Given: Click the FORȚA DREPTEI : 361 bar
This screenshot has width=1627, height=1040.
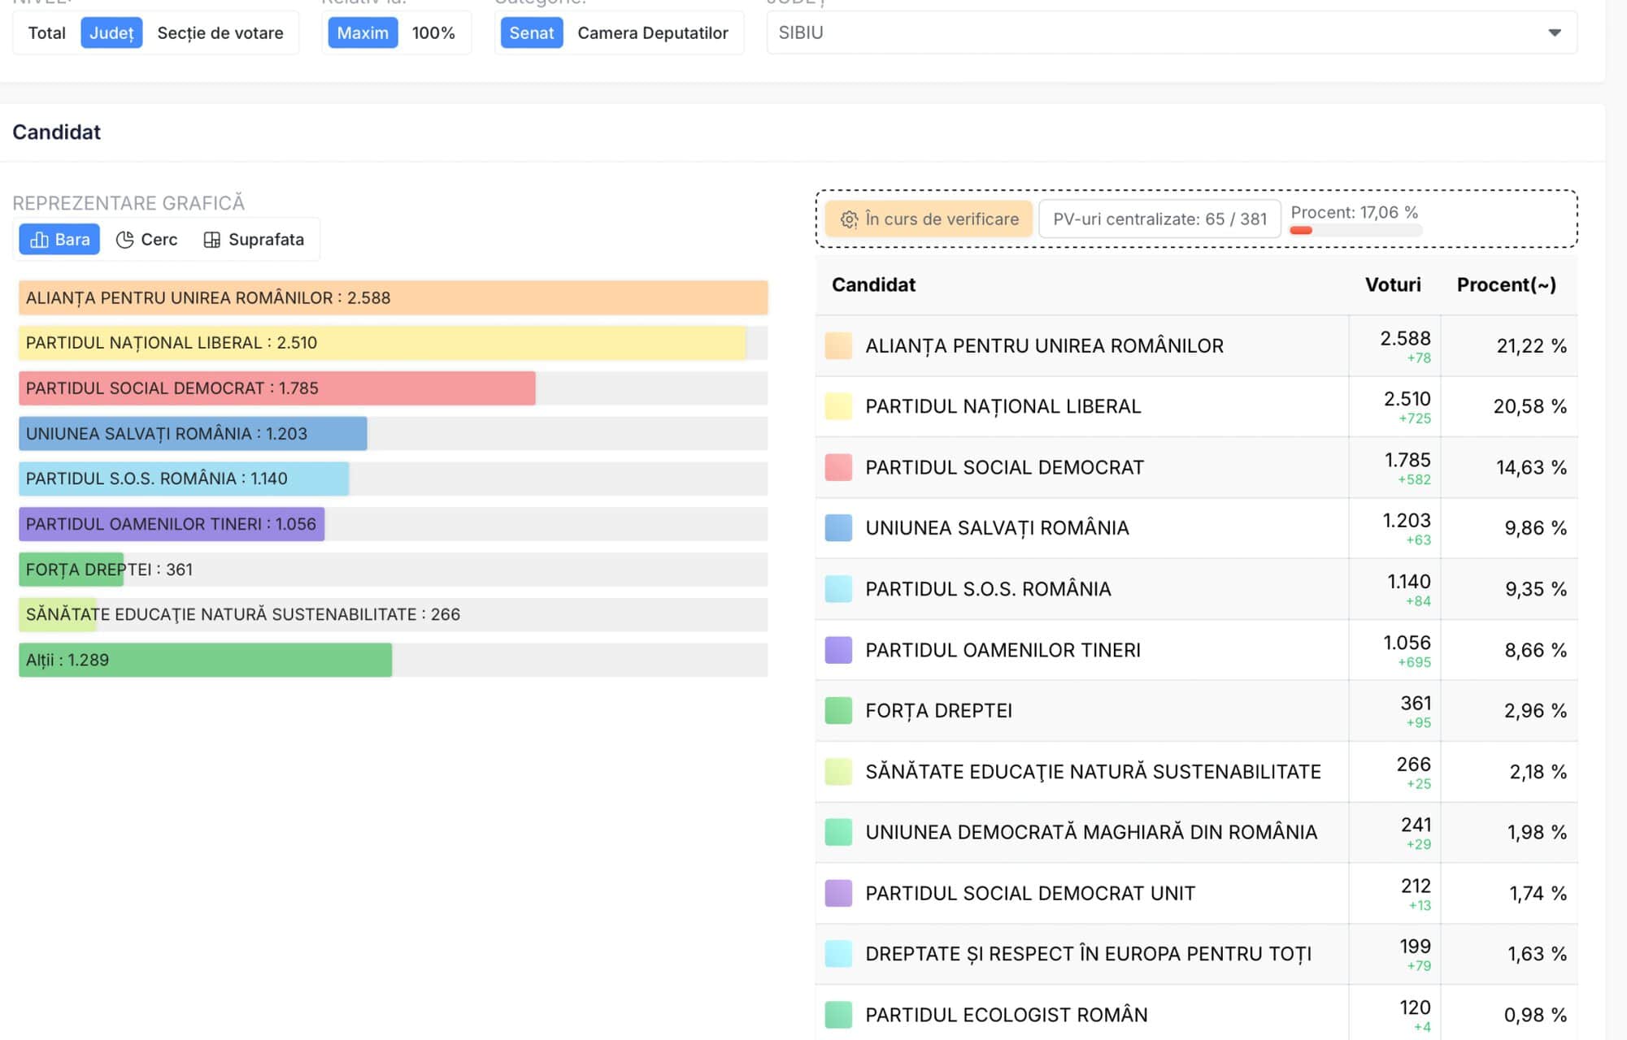Looking at the screenshot, I should (72, 570).
